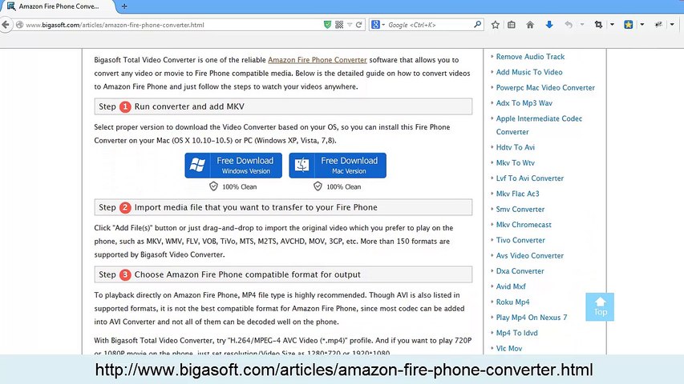Open the Powerpc Mac Video Converter link
The width and height of the screenshot is (684, 384).
[x=545, y=87]
